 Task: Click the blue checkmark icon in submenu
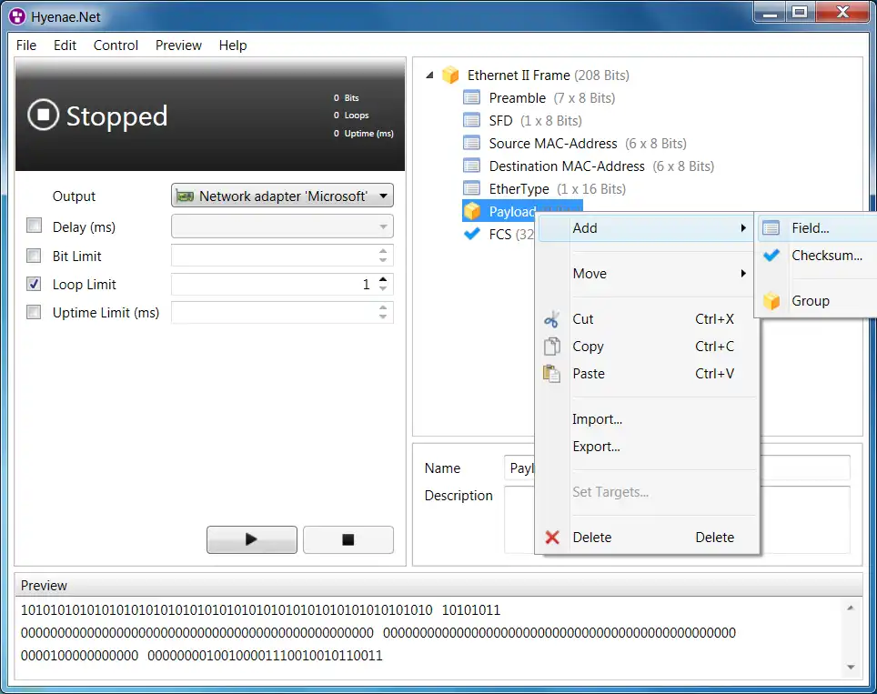[x=771, y=256]
